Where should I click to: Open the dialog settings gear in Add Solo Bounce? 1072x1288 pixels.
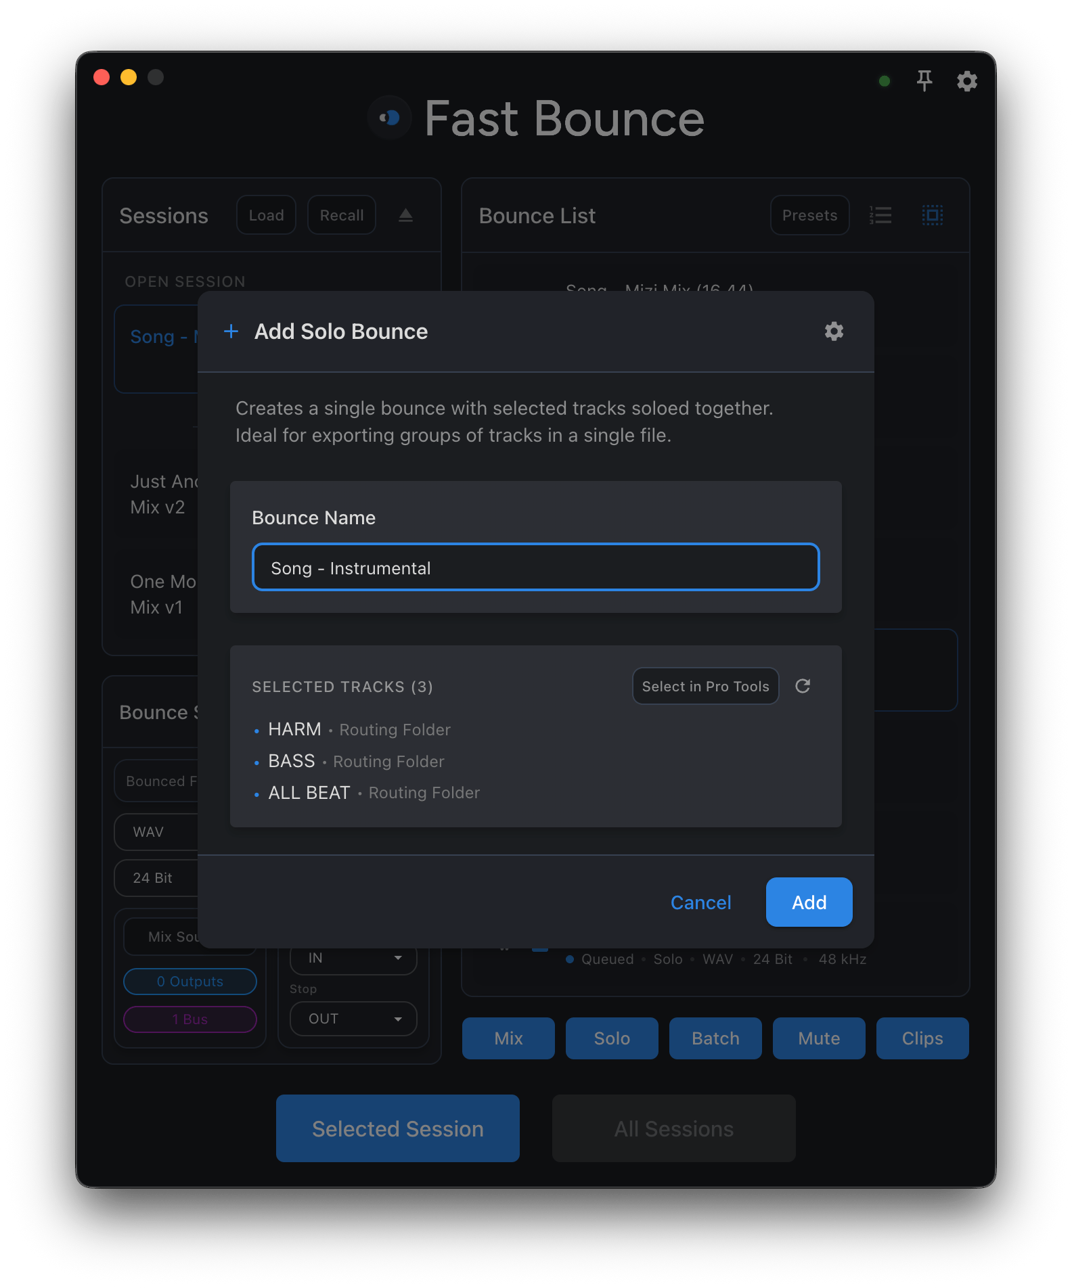834,331
